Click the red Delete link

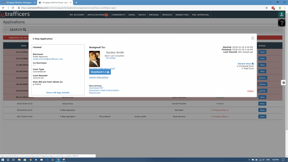[250, 91]
